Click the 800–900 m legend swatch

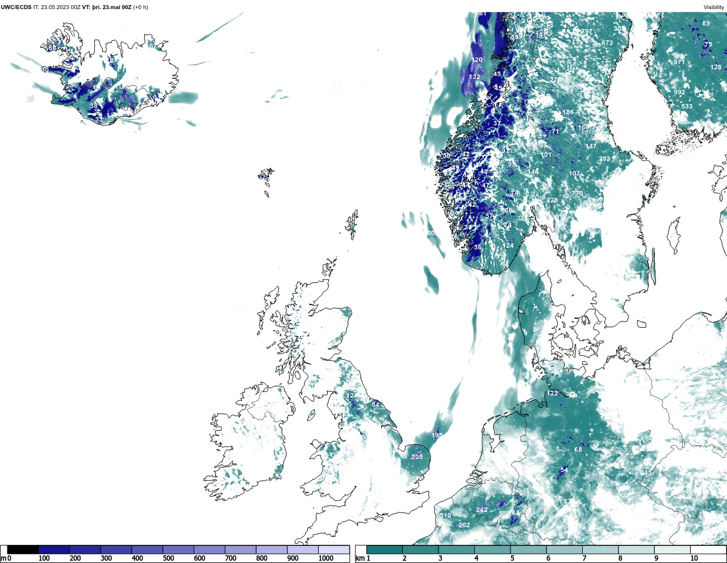point(271,550)
